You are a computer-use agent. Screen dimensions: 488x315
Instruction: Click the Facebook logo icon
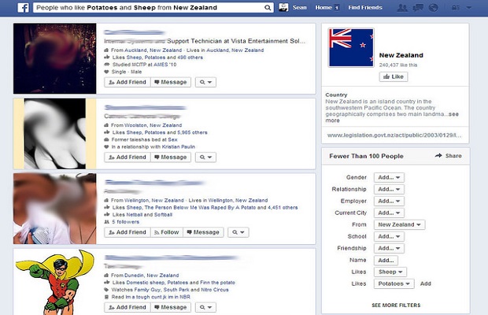coord(23,7)
